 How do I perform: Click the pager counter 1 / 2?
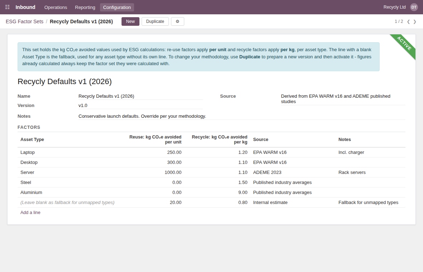(x=399, y=21)
